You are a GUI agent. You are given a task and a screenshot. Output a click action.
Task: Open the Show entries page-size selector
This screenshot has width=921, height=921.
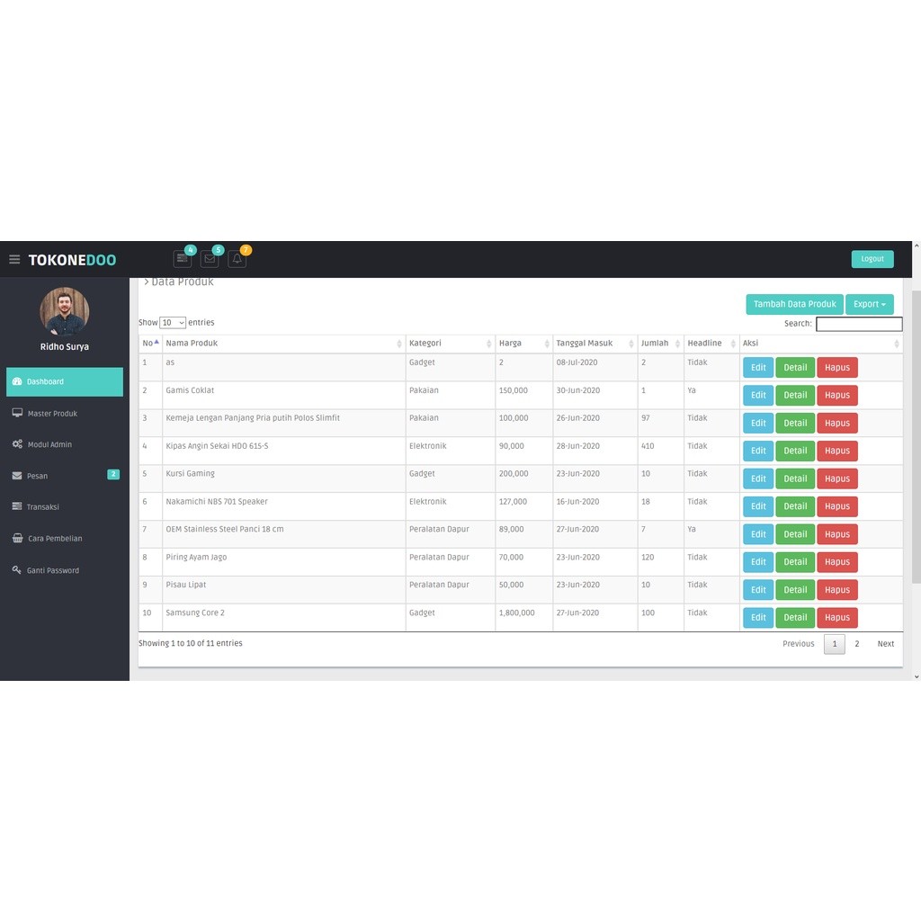pos(172,322)
